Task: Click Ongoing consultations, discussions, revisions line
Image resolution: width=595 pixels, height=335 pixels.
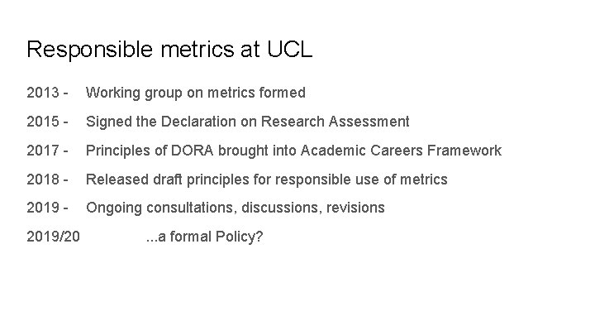Action: click(236, 208)
